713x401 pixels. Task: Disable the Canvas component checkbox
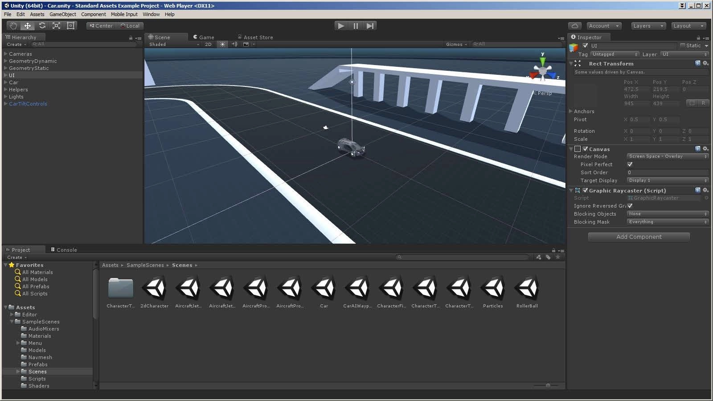[x=585, y=149]
